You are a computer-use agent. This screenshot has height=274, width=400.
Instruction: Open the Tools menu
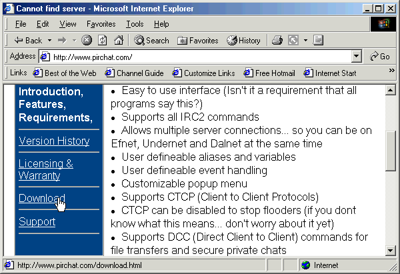[x=135, y=24]
